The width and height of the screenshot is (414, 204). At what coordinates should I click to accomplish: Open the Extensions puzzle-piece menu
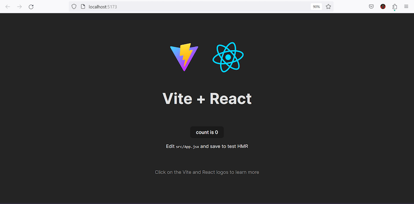pos(395,7)
